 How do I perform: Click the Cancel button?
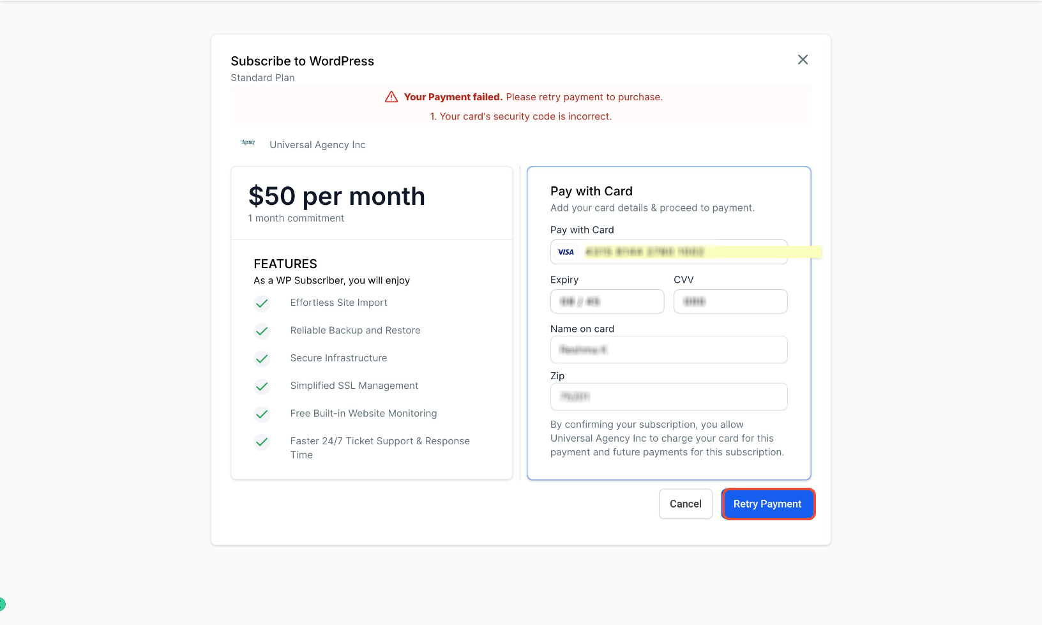coord(686,504)
